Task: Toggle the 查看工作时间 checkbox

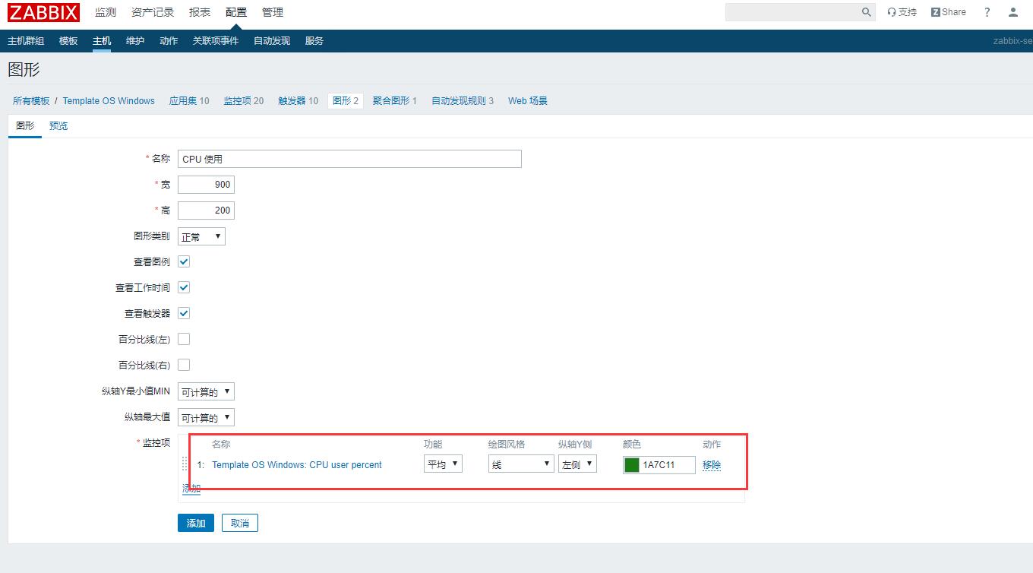Action: pos(184,287)
